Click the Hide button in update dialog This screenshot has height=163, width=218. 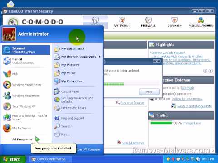point(149,92)
